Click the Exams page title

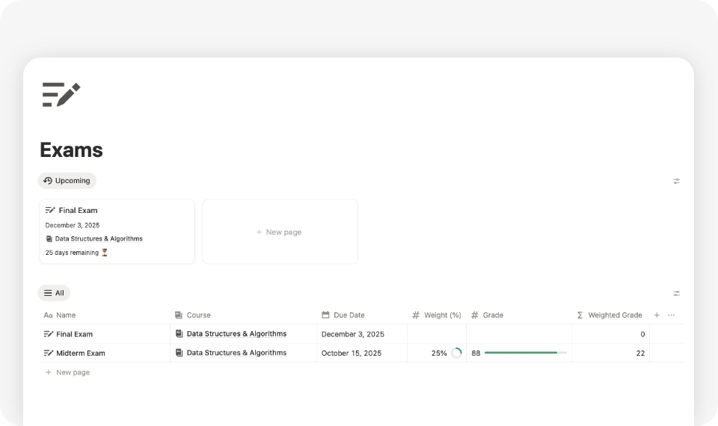[72, 150]
